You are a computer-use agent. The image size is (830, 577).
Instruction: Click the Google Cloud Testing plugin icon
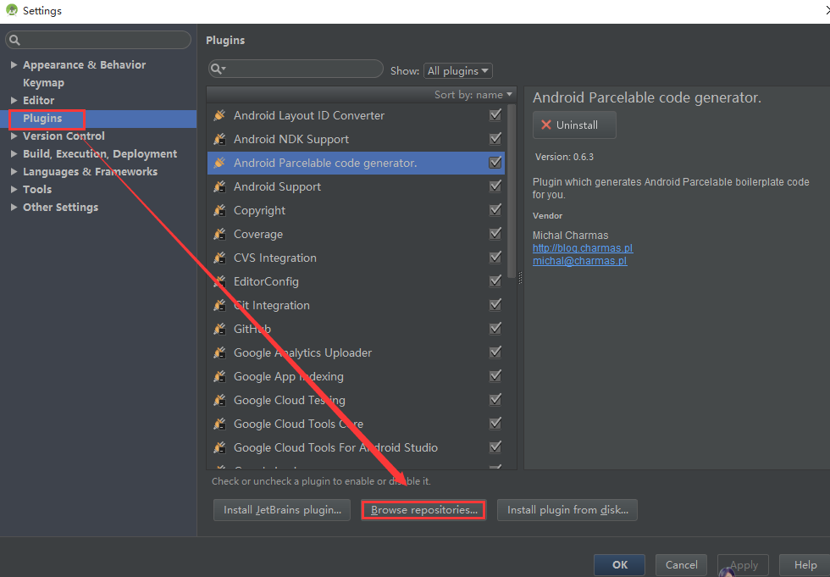coord(219,400)
